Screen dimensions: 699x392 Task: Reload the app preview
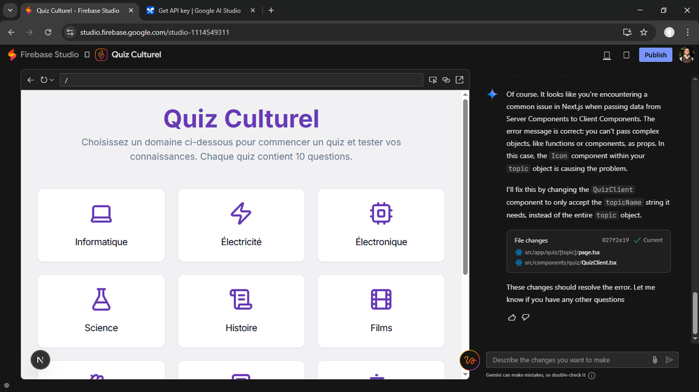tap(44, 80)
